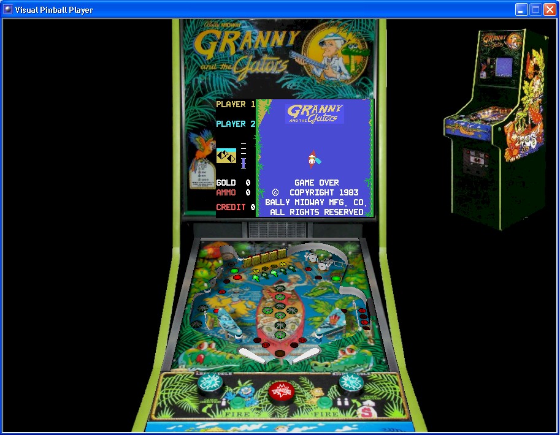Screen dimensions: 560x435
Task: Click the blue ammo gauge bar
Action: (244, 163)
